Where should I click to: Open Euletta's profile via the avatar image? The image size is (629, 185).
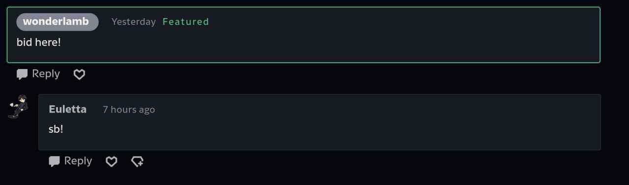point(18,107)
